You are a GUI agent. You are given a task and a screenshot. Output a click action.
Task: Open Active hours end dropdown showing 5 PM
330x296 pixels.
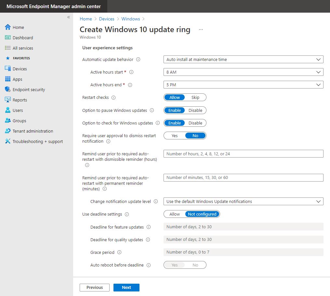[x=243, y=85]
